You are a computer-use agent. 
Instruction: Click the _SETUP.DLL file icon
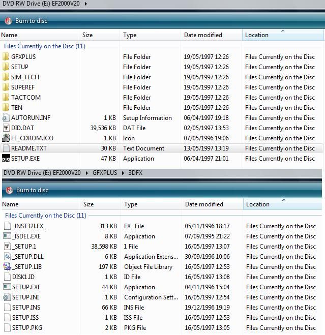point(7,257)
